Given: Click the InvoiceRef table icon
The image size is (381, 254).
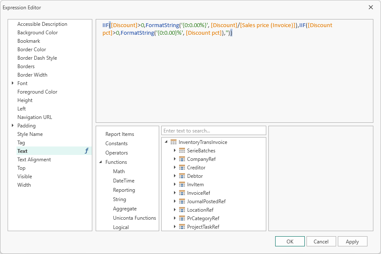Looking at the screenshot, I should [182, 193].
